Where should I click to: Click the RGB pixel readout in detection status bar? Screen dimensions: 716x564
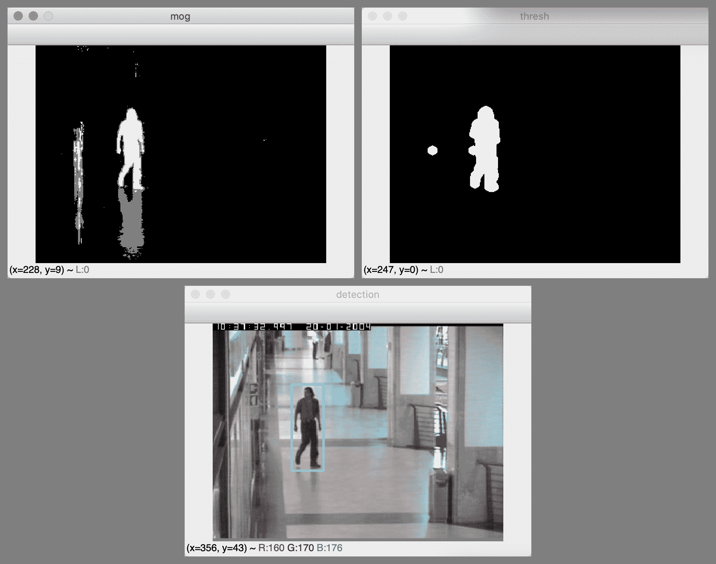[x=300, y=548]
